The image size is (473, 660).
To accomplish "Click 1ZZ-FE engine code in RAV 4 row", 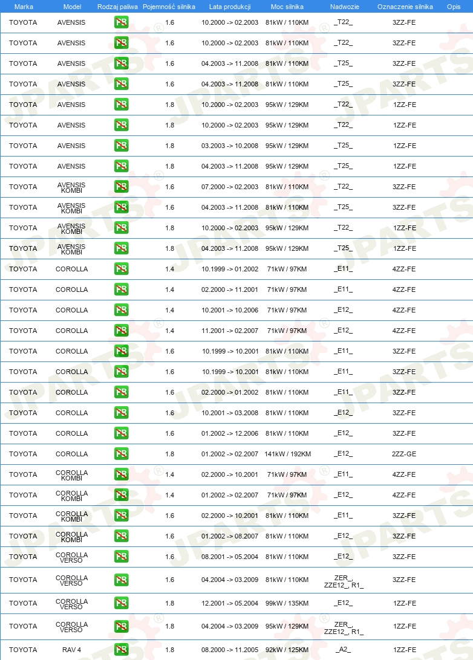I will 405,650.
